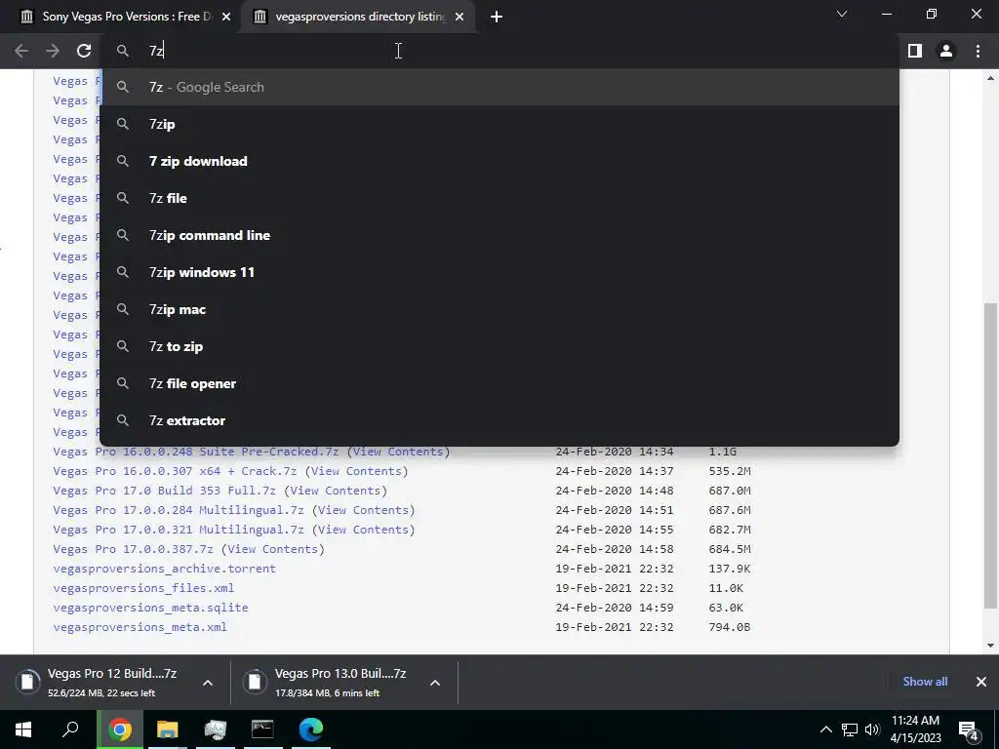Close the Sony Vegas Pro Versions tab
This screenshot has width=999, height=749.
(x=226, y=17)
